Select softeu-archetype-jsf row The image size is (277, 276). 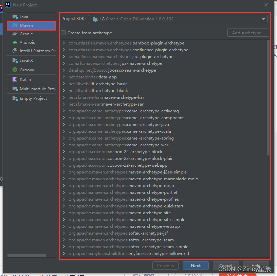point(164,233)
